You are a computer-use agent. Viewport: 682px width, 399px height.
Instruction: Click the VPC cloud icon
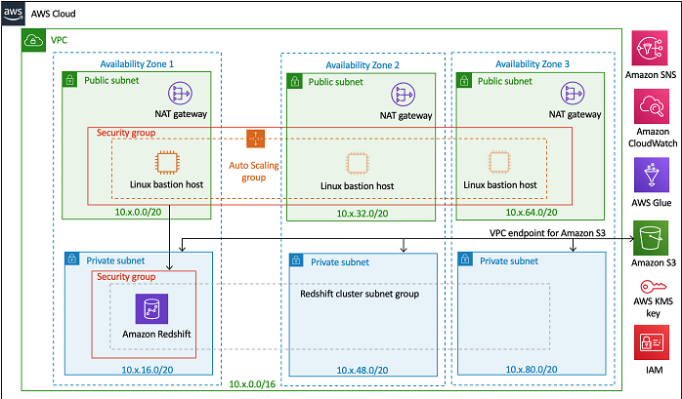tap(33, 40)
